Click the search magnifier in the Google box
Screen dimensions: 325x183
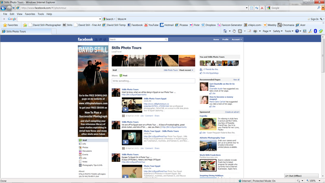pos(318,8)
